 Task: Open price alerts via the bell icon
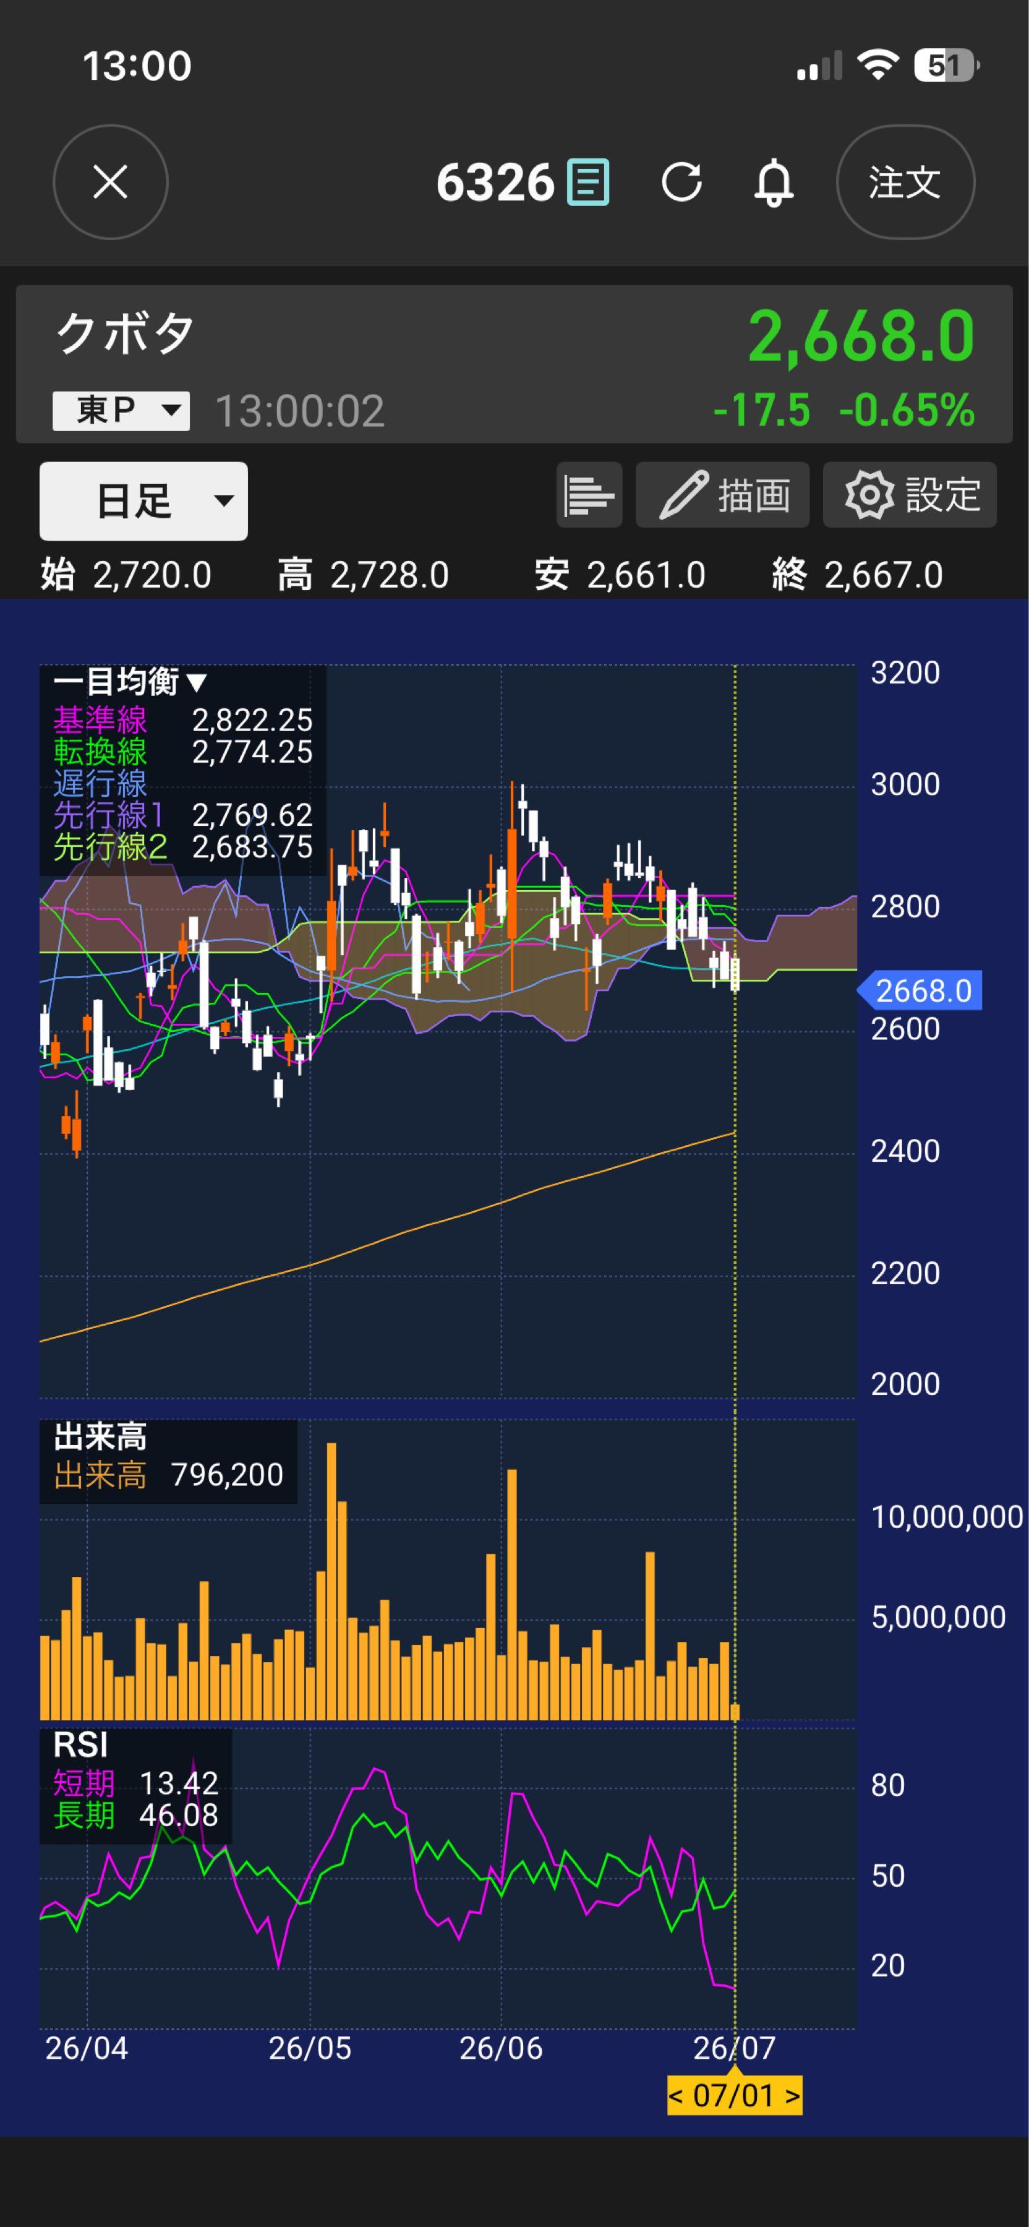(774, 182)
